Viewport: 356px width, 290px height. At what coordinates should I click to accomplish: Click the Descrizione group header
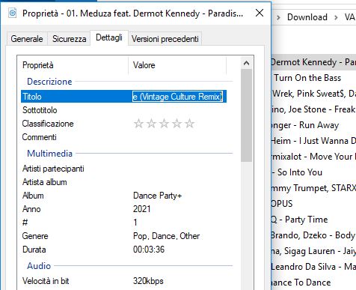coord(49,82)
